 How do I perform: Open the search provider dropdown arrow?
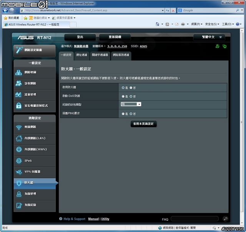point(242,10)
